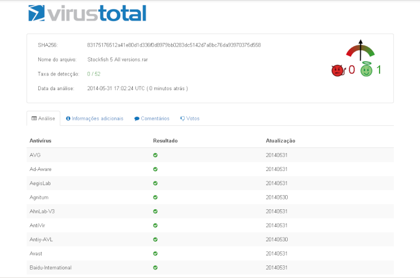Click AVG update date 20140531
Viewport: 420px width, 278px height.
click(277, 155)
